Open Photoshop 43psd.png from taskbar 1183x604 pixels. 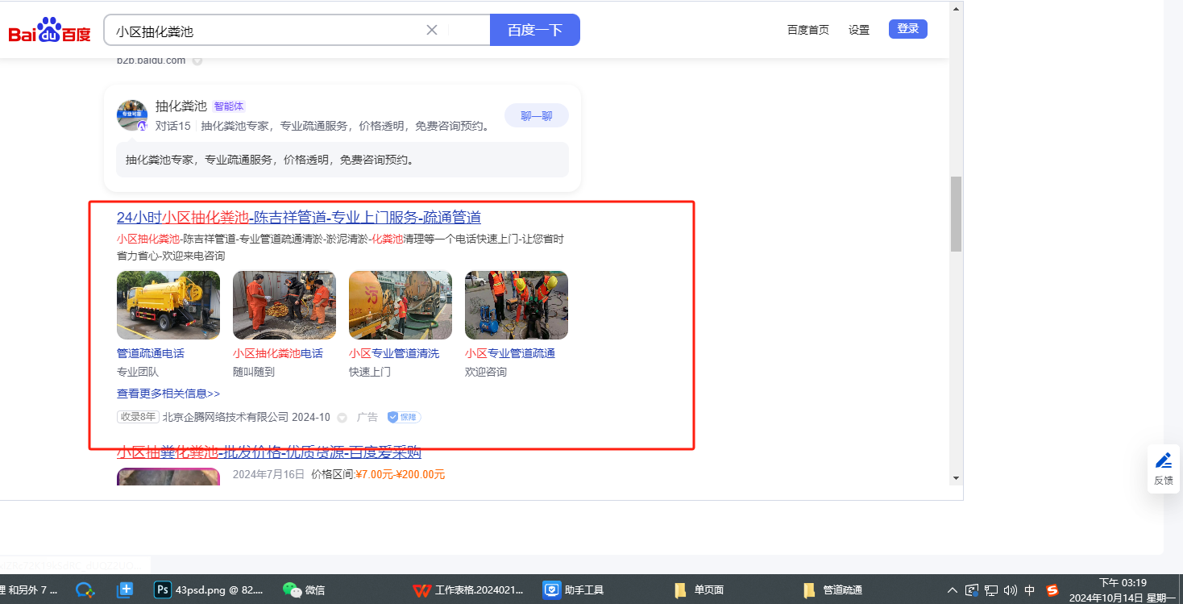coord(210,589)
